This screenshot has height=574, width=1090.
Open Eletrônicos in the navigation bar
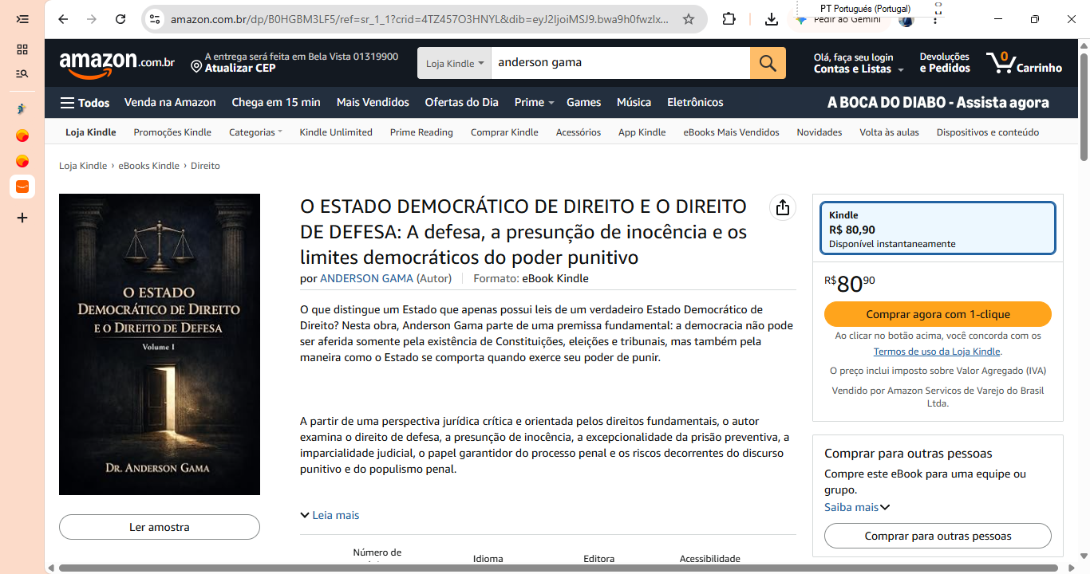click(695, 103)
